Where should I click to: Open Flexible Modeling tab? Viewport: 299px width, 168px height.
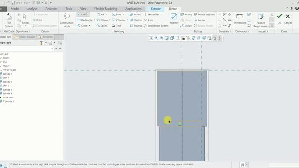click(x=106, y=9)
